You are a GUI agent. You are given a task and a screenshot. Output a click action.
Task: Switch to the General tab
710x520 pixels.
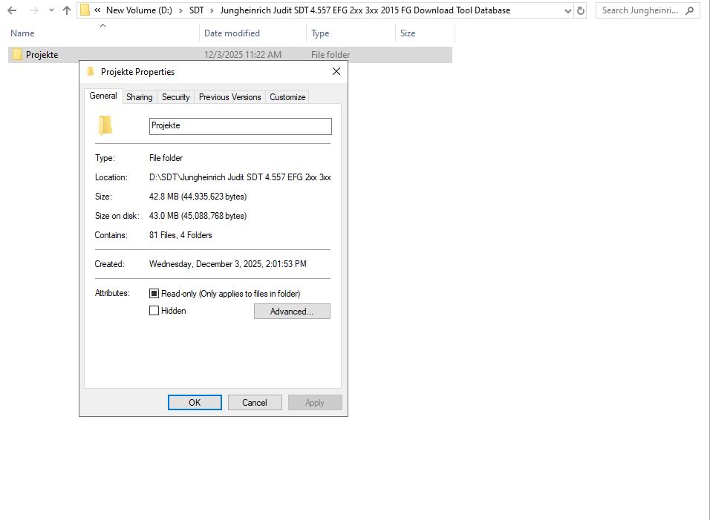pos(103,96)
